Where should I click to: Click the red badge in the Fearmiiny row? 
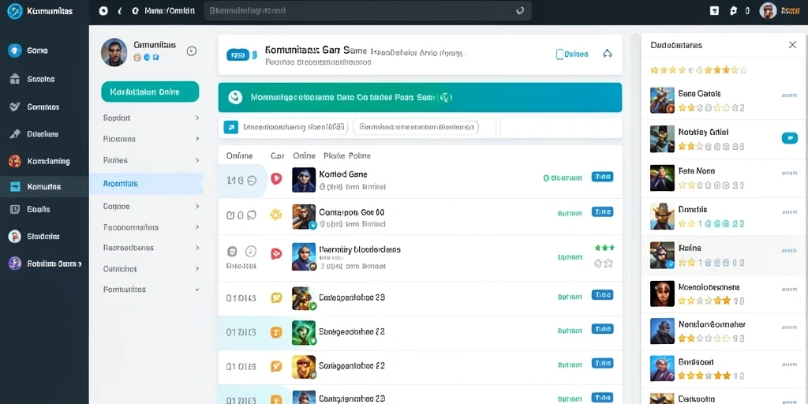tap(277, 253)
